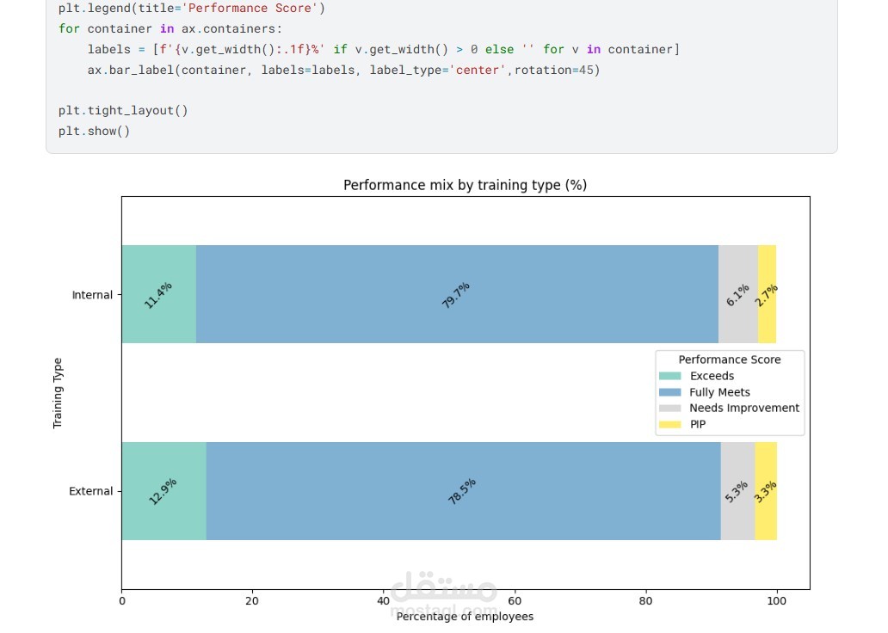Select the yellow 3.3% segment of the External bar
The width and height of the screenshot is (888, 633).
tap(766, 490)
